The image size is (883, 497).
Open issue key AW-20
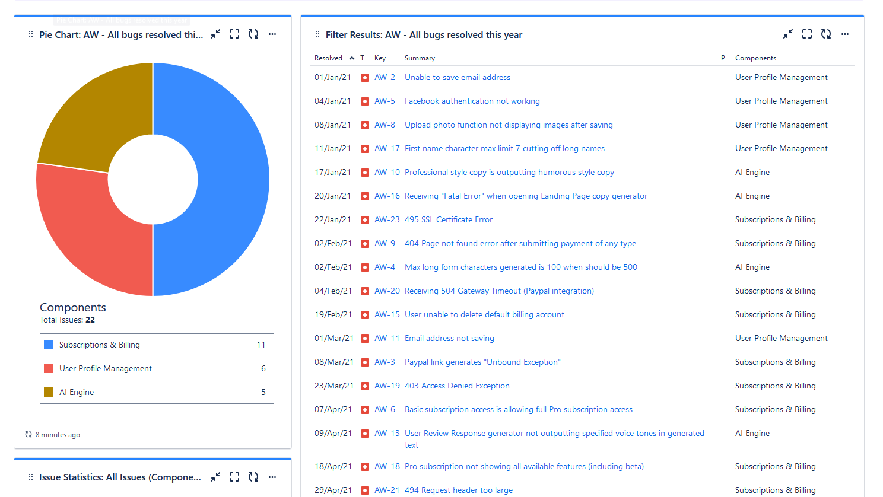[387, 291]
